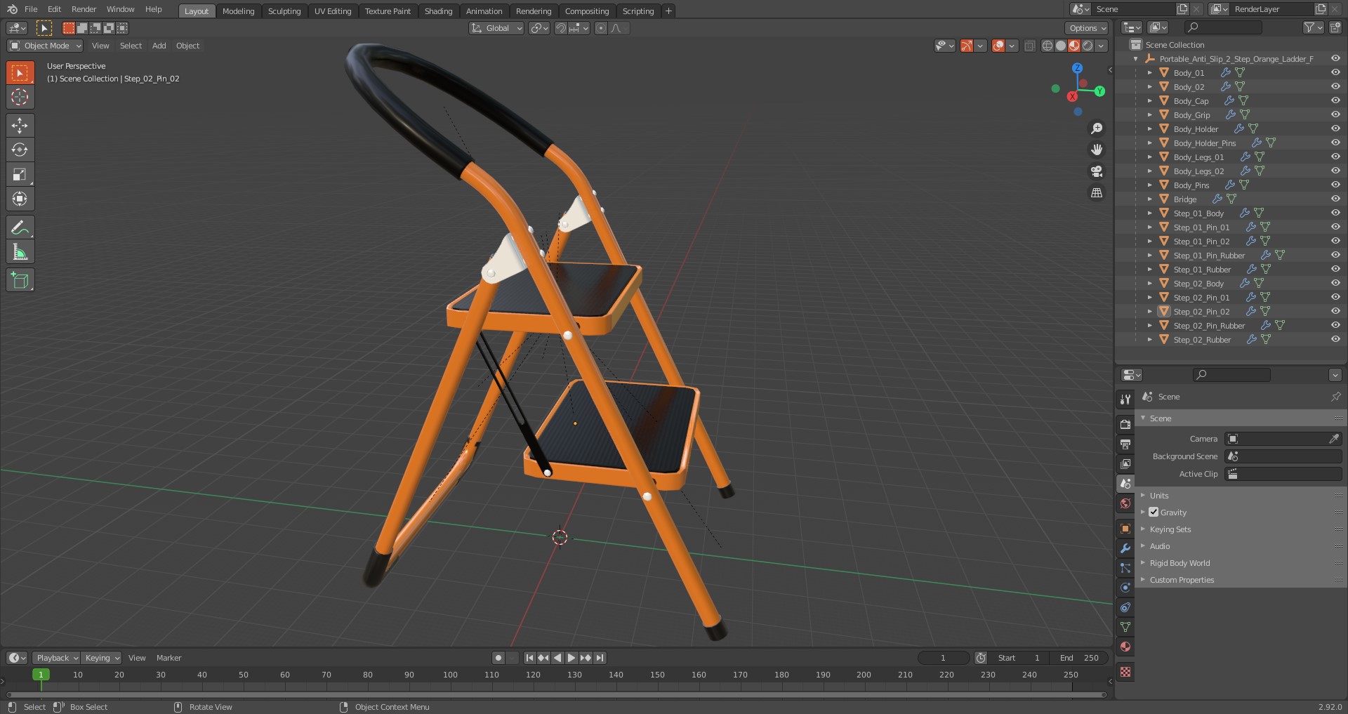This screenshot has width=1348, height=714.
Task: Select the Rotate tool
Action: [x=20, y=150]
